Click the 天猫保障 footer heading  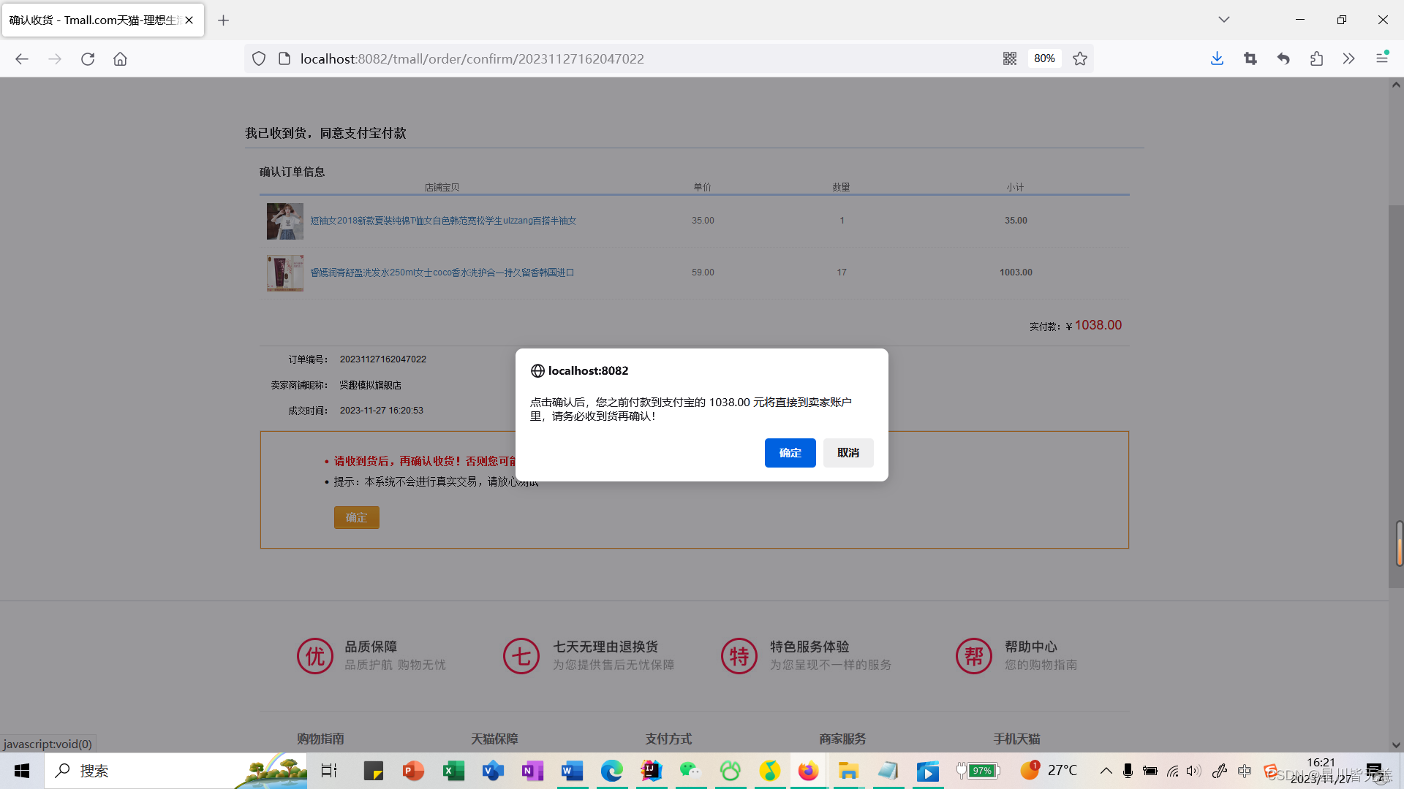coord(494,739)
